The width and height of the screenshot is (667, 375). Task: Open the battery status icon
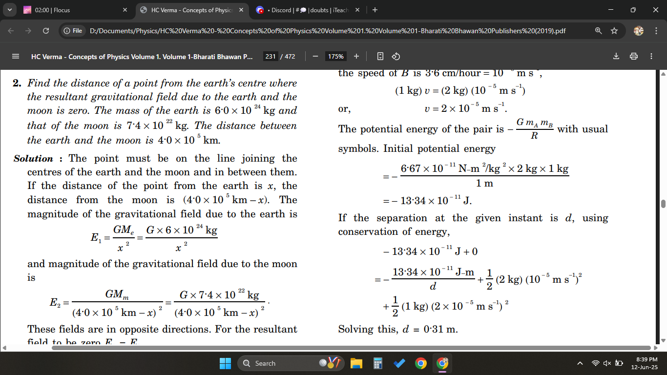click(619, 363)
